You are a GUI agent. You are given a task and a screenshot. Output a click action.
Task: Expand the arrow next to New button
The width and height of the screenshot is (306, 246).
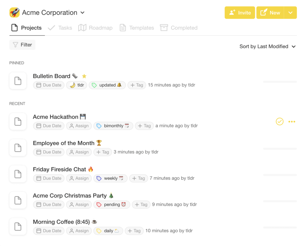(290, 13)
